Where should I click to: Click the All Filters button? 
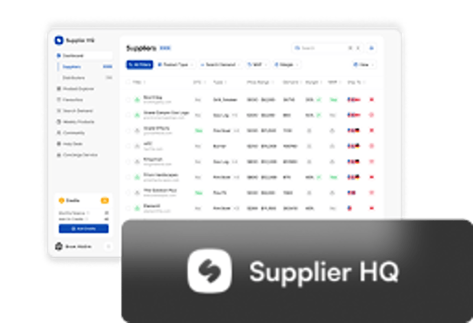point(140,64)
